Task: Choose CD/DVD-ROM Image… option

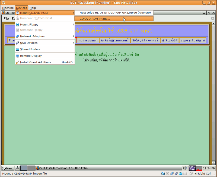Action: [x=114, y=19]
